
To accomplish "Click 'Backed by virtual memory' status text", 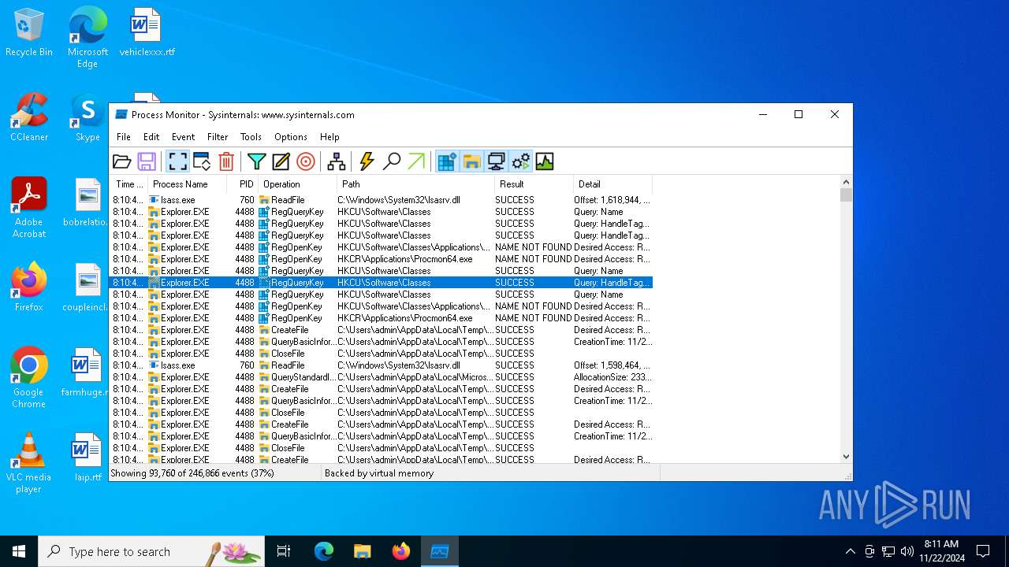I will (x=379, y=473).
